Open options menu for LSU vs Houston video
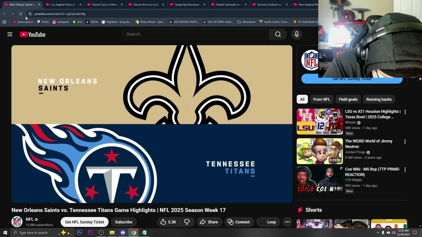Screen dimensions: 422x237 [x=405, y=112]
